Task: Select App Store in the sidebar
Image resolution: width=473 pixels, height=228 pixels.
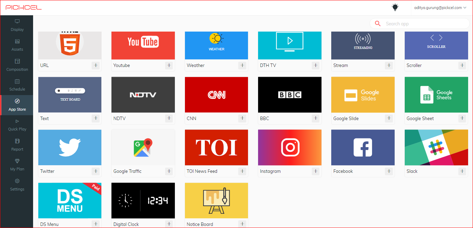Action: (17, 105)
